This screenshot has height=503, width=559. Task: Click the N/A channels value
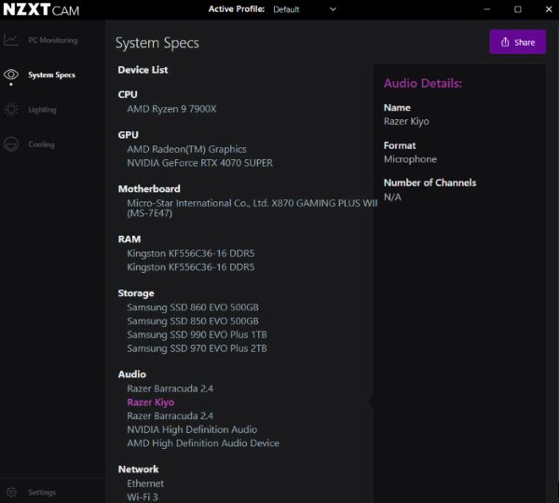(x=392, y=197)
